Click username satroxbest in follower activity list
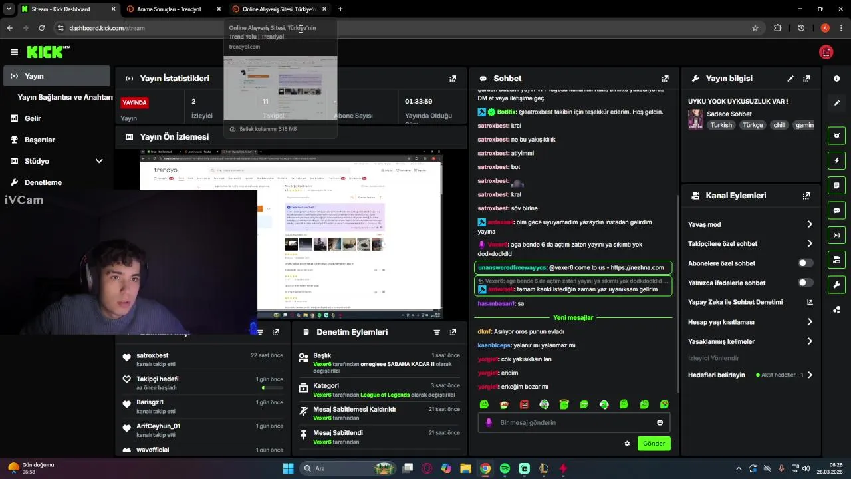Screen dimensions: 851x479 (152, 355)
